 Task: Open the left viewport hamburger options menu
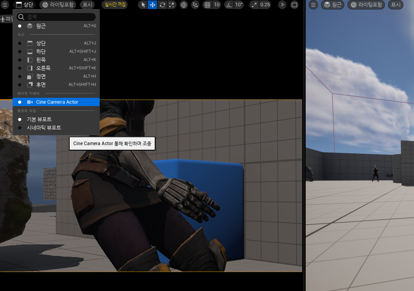click(5, 5)
